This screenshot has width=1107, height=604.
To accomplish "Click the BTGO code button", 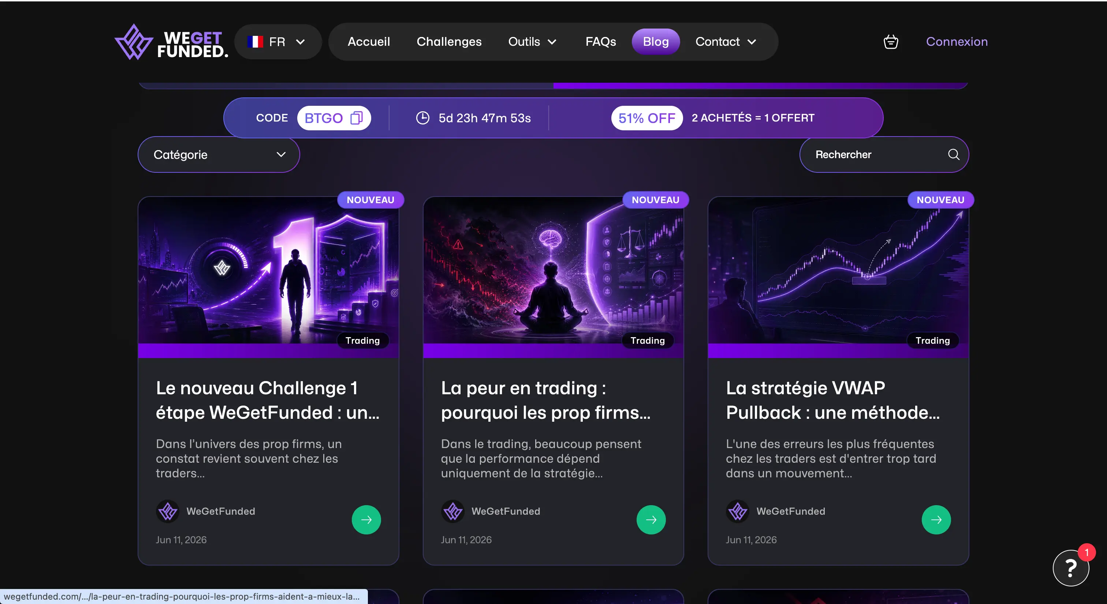I will pos(334,118).
